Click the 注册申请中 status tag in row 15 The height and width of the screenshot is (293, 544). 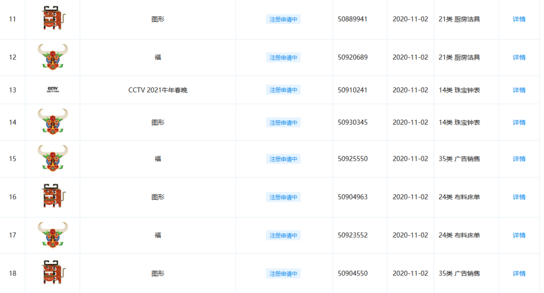click(x=284, y=159)
